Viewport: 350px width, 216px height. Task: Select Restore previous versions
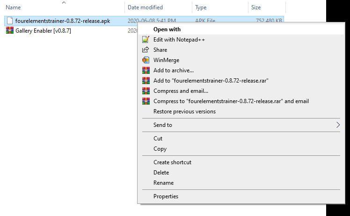click(184, 111)
